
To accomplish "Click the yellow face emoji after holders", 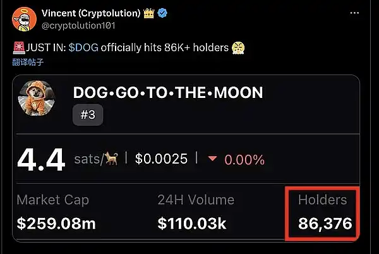I will tap(239, 47).
